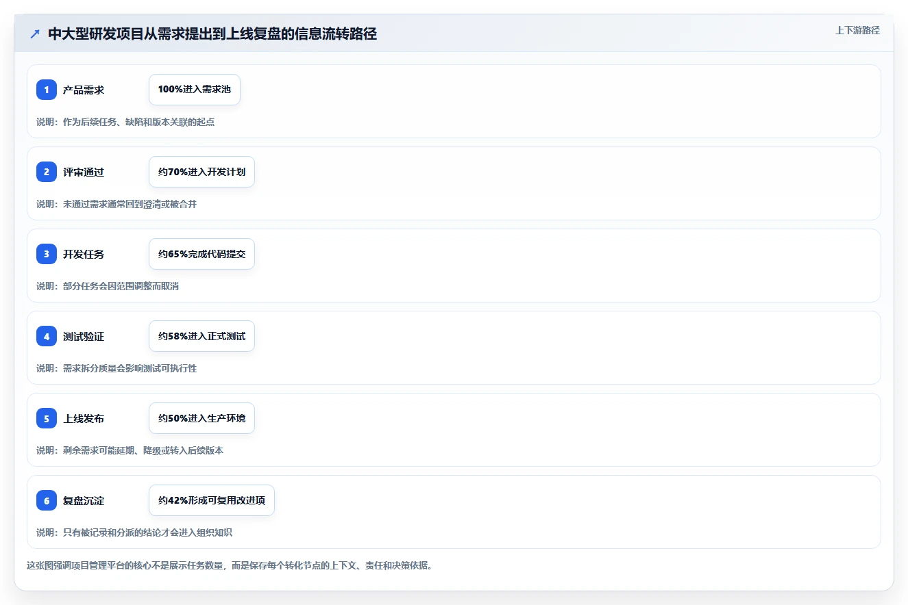Click the 约70%进入开发计划 pill

[201, 172]
